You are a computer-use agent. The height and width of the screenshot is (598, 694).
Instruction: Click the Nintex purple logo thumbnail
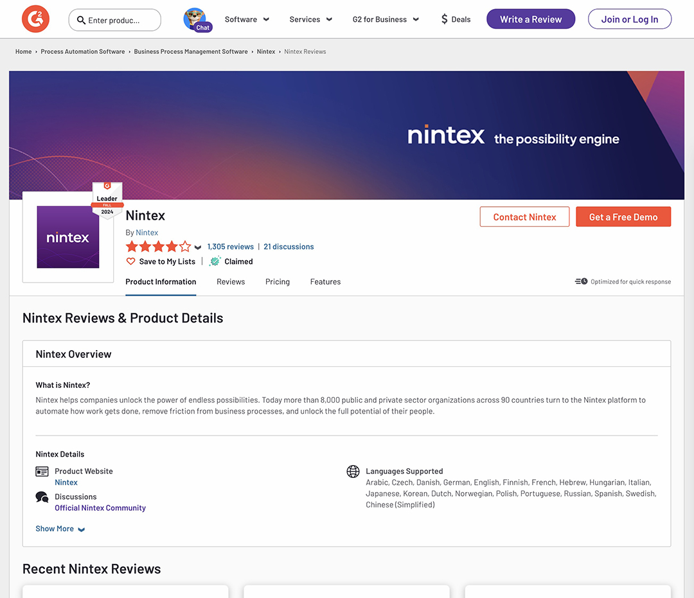tap(68, 237)
